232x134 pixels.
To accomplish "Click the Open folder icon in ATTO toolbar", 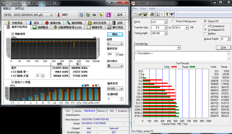I will [140, 14].
